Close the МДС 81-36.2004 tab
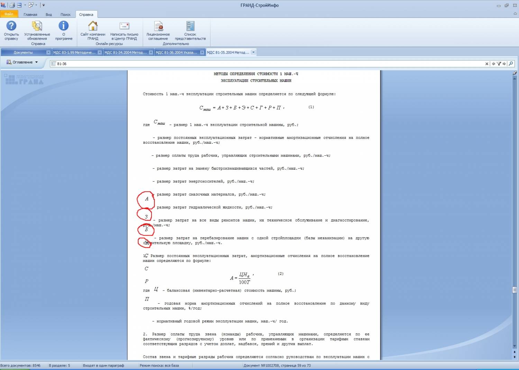The width and height of the screenshot is (519, 370). [x=202, y=53]
